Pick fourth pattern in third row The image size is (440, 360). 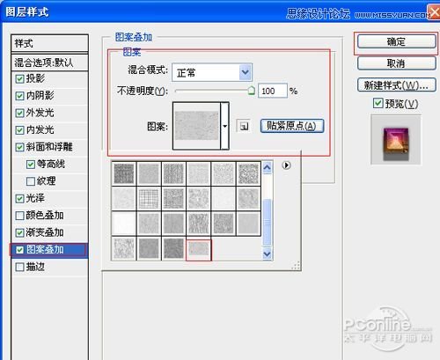[199, 224]
